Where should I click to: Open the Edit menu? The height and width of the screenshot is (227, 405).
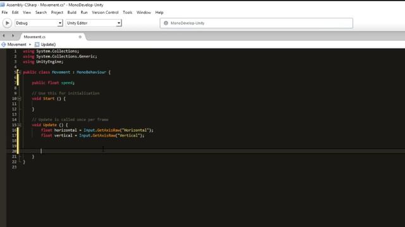[15, 13]
